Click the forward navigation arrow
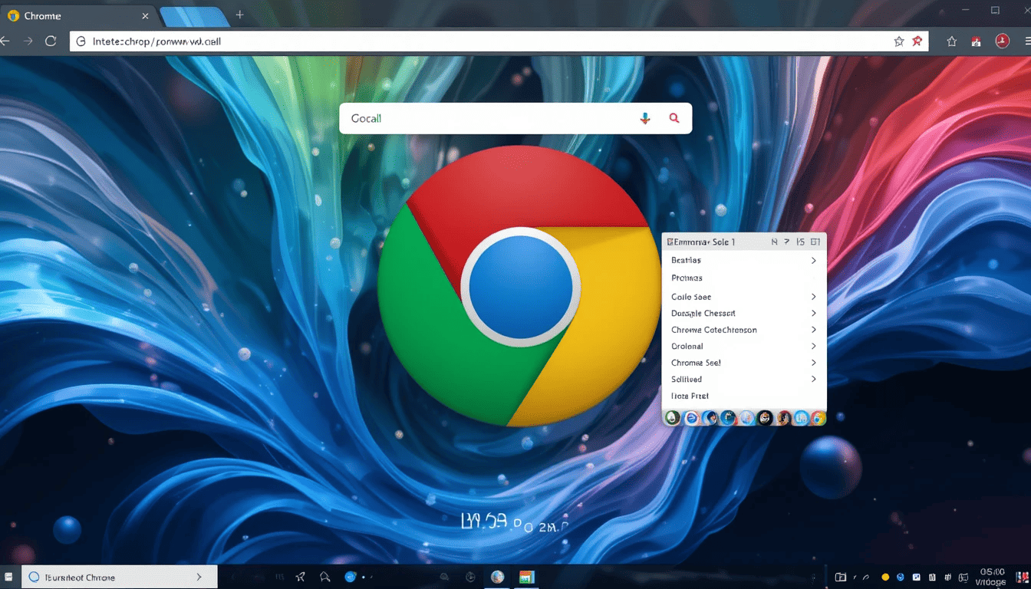1031x589 pixels. click(x=28, y=41)
